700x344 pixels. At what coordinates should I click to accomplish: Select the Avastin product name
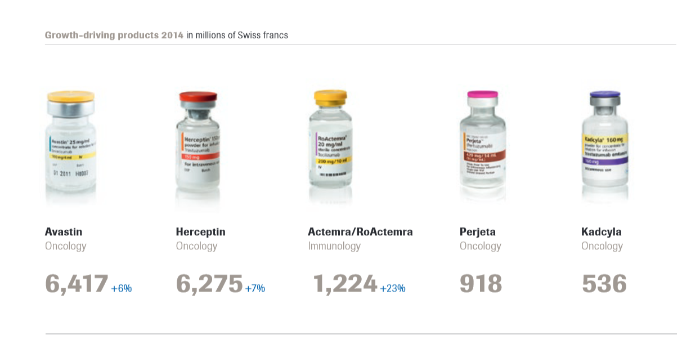[x=64, y=232]
